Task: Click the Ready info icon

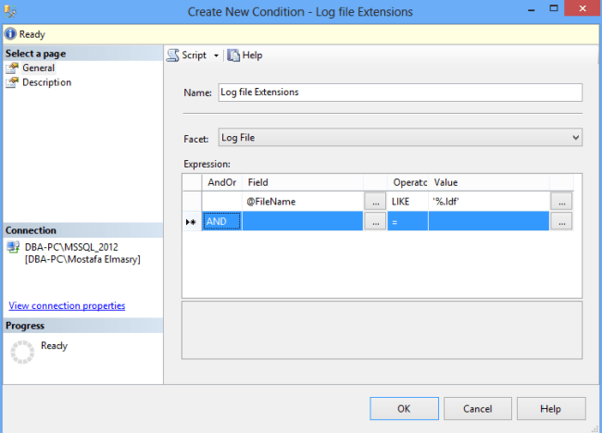Action: point(10,33)
